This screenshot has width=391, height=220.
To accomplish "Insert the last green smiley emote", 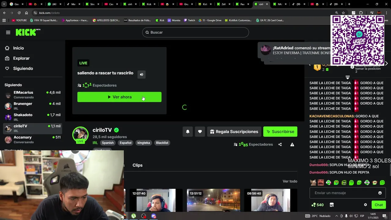I will (382, 182).
